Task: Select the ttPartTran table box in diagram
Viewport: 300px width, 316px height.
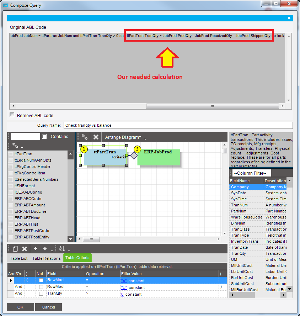Action: click(x=105, y=157)
